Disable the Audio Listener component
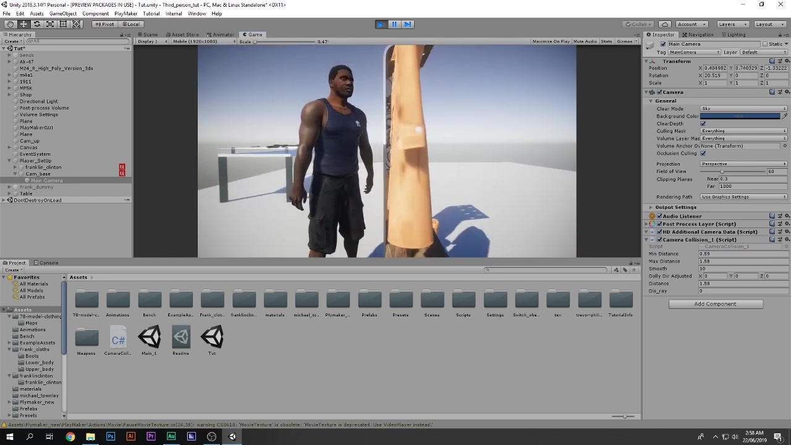791x445 pixels. (x=659, y=216)
